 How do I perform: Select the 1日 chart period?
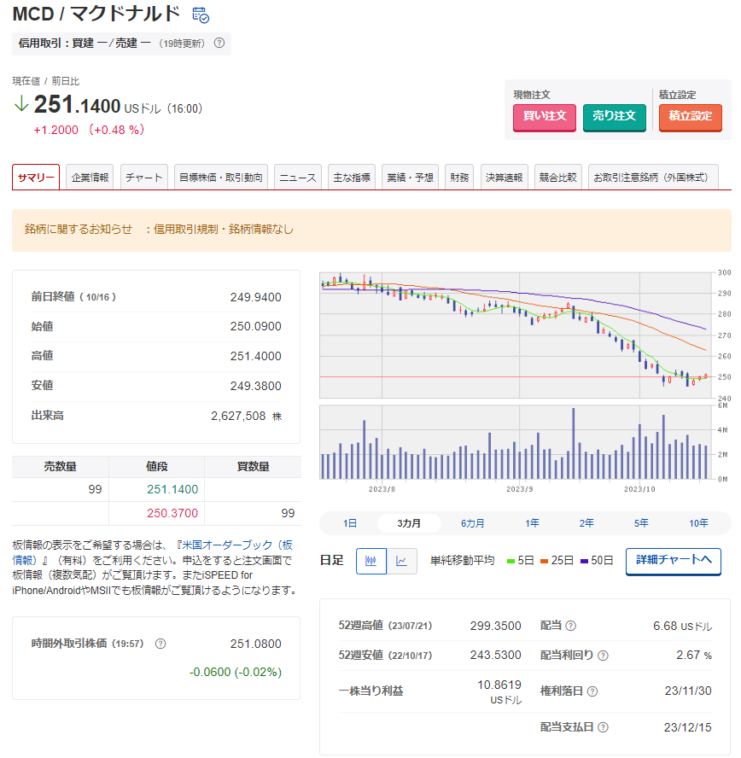click(350, 523)
